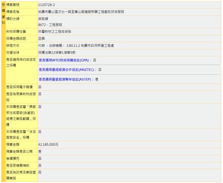Click the 採購資料 section header on left
This screenshot has width=223, height=183.
click(3, 14)
